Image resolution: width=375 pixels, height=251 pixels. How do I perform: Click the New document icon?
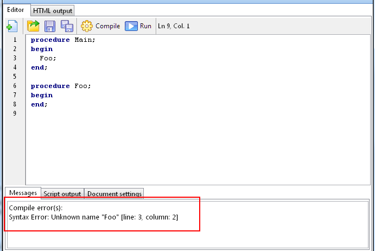12,26
